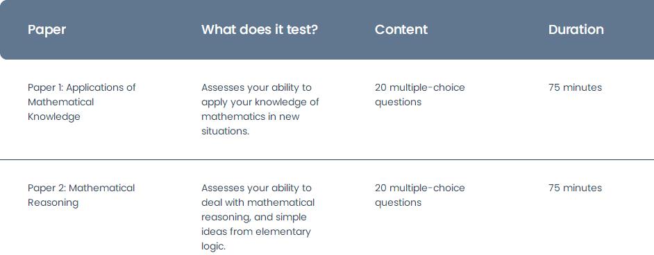This screenshot has width=654, height=255.
Task: Click Paper 1 '75 minutes' duration
Action: tap(575, 87)
